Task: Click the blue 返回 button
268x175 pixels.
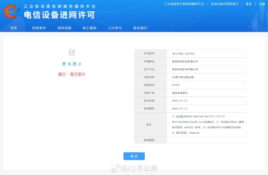Action: [x=134, y=156]
